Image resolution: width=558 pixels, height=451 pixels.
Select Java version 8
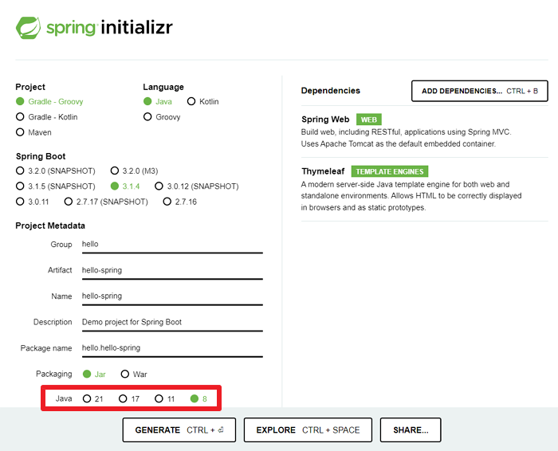point(198,398)
